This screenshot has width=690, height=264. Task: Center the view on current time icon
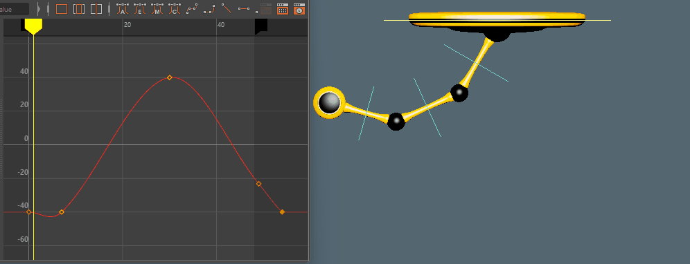(96, 9)
